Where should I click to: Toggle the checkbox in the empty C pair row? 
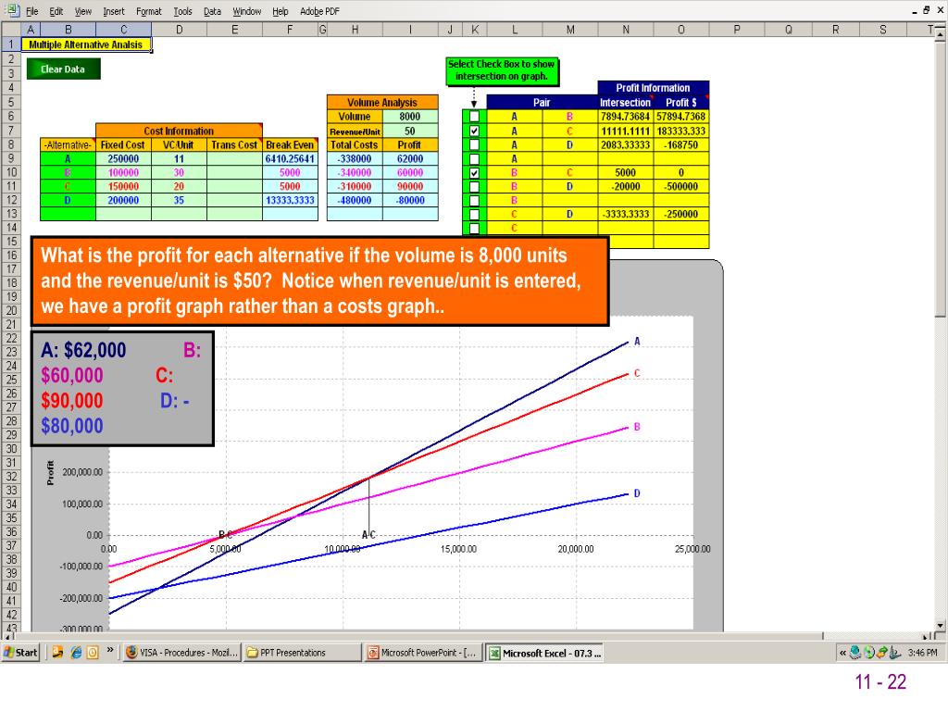[474, 229]
